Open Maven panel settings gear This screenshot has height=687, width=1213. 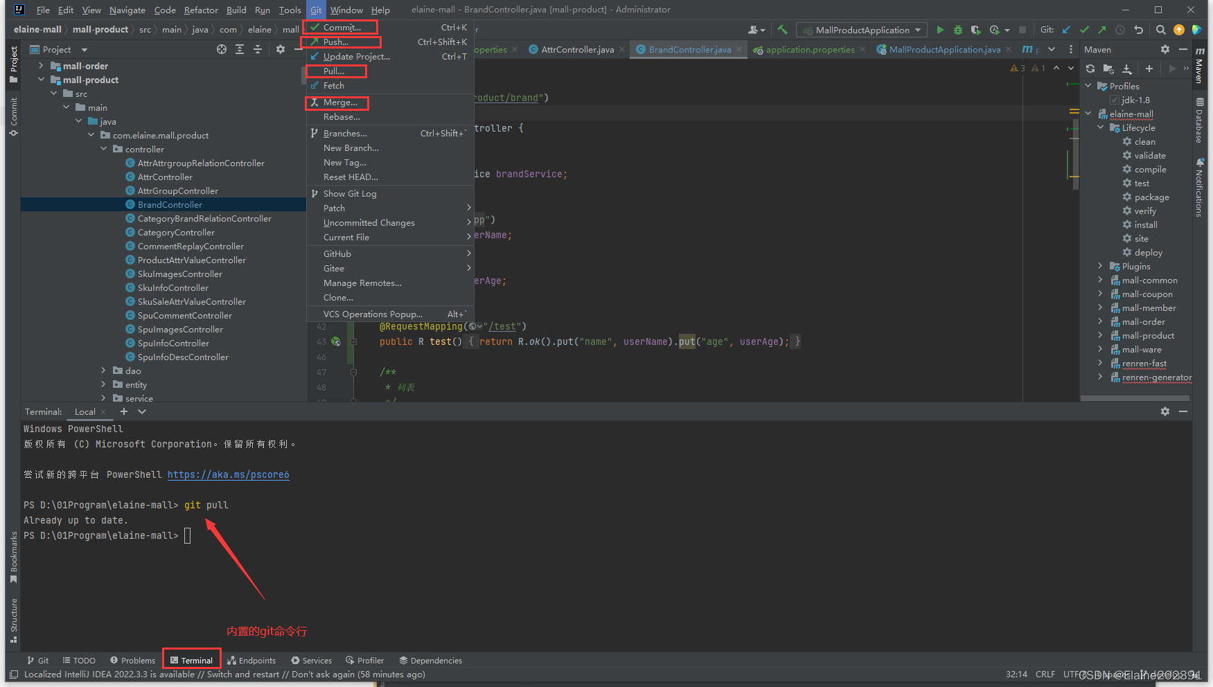1165,49
